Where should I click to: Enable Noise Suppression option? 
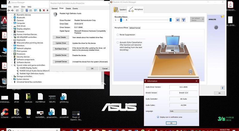[117, 35]
